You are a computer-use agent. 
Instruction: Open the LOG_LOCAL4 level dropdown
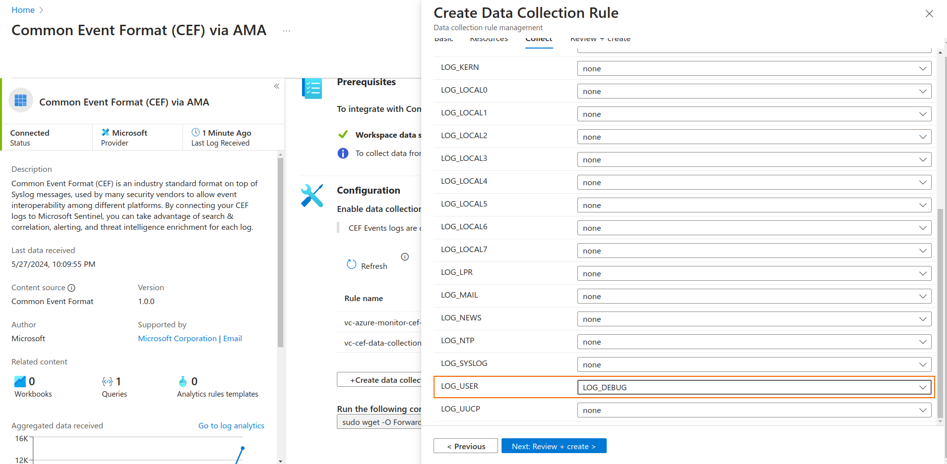754,182
